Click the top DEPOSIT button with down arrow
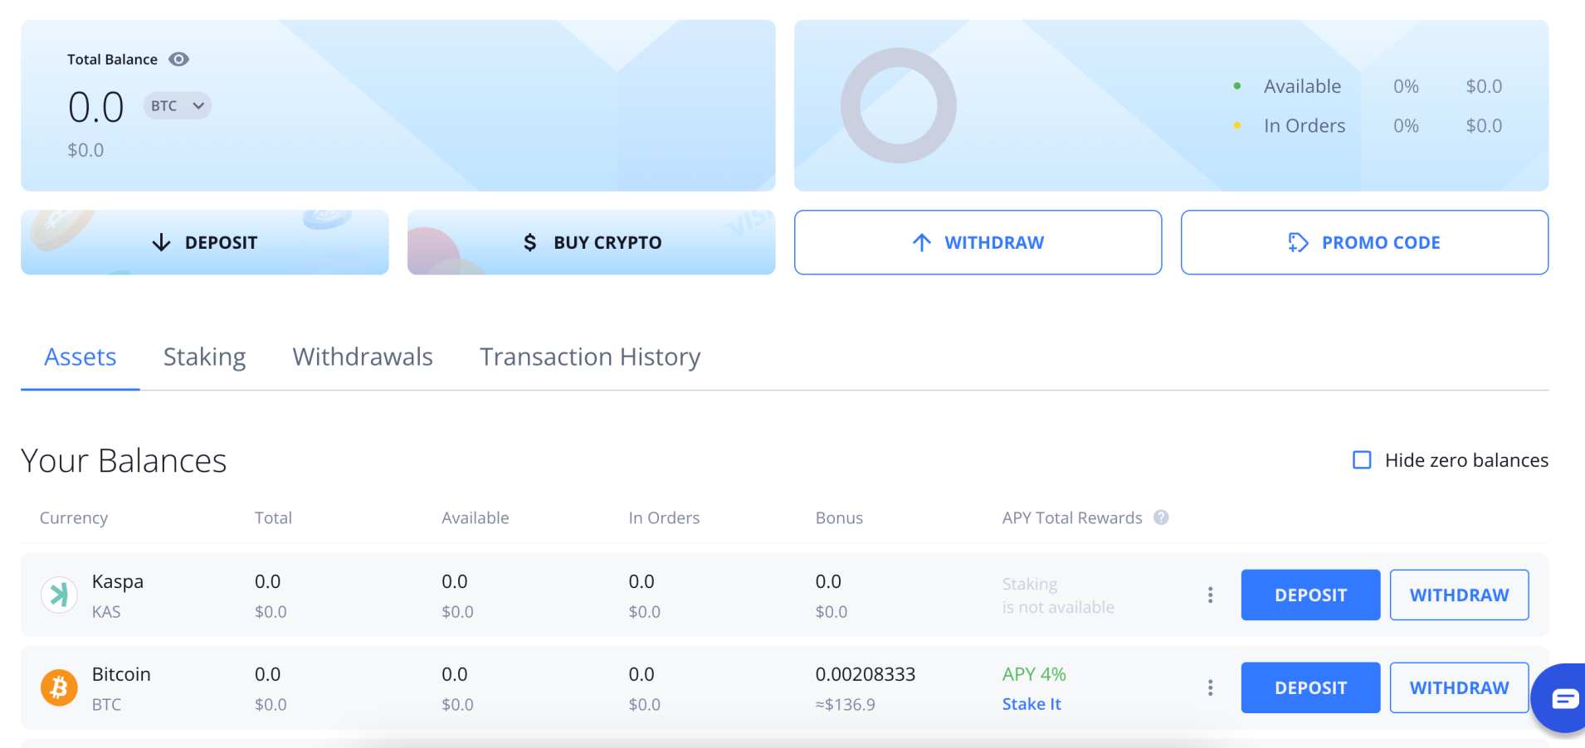The width and height of the screenshot is (1585, 748). pyautogui.click(x=205, y=242)
